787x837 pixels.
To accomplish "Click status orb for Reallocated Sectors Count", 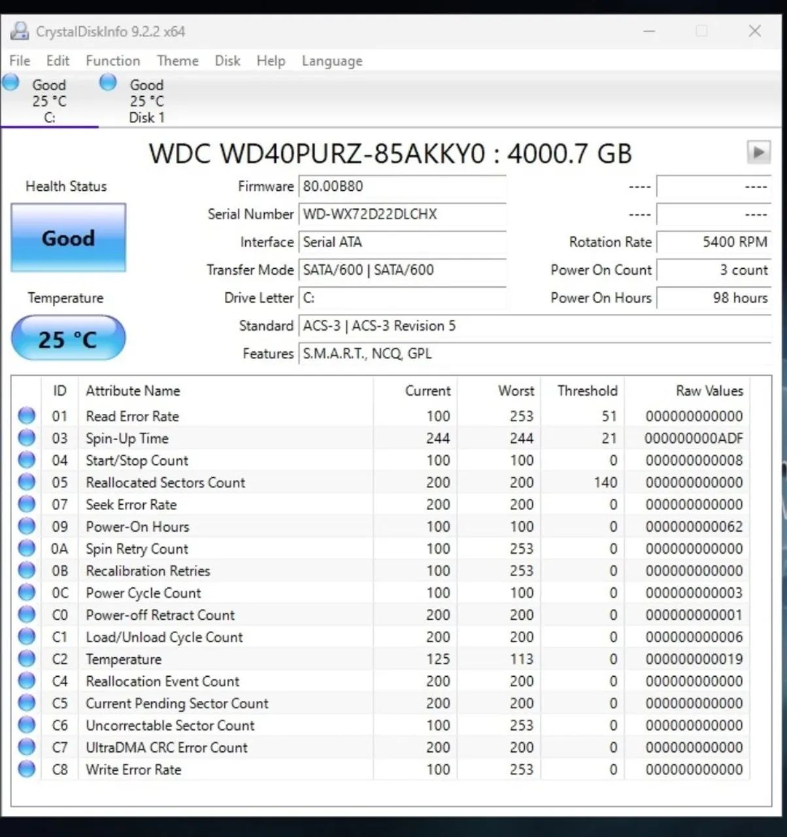I will (x=27, y=482).
